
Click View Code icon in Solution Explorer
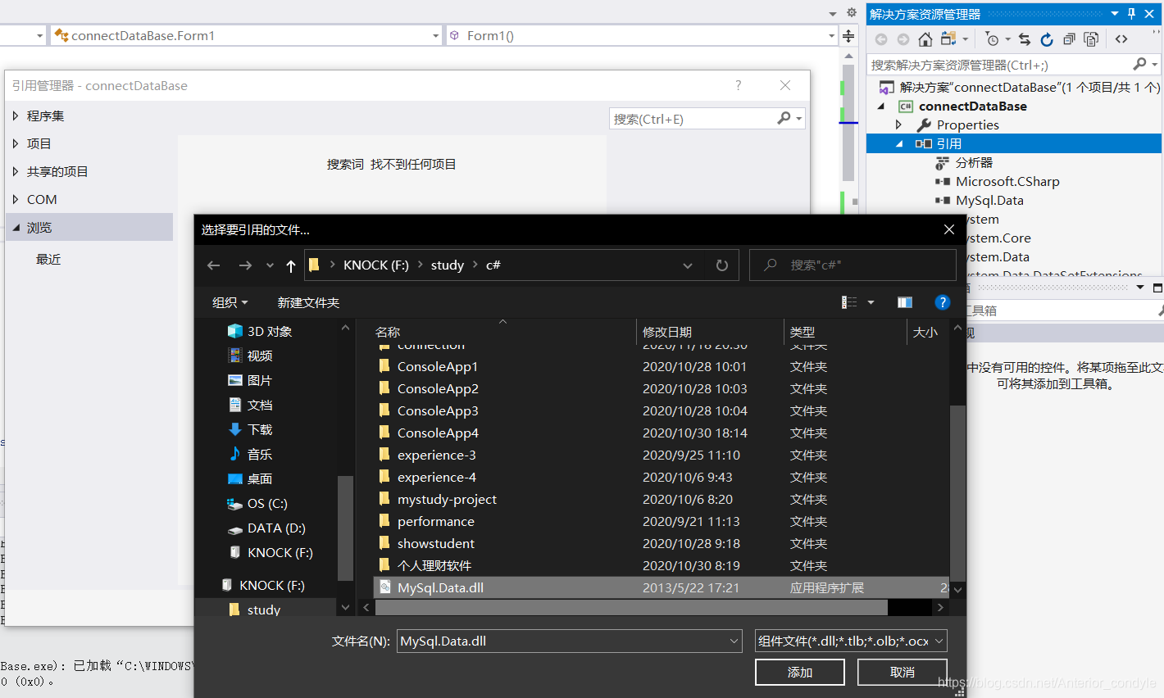(x=1121, y=39)
